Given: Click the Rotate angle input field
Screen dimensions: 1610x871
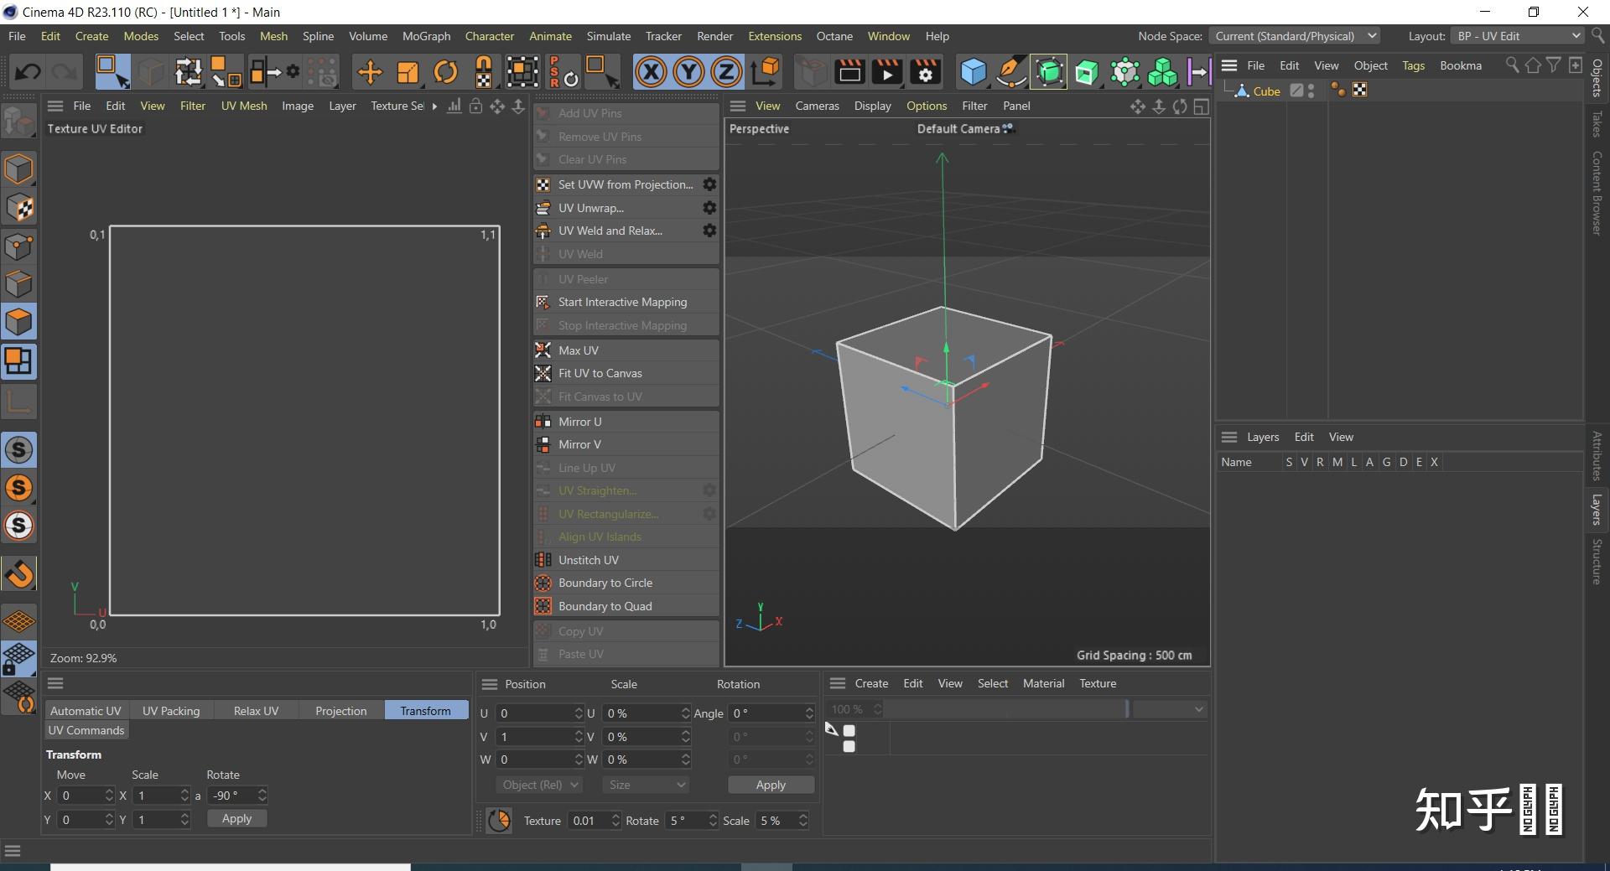Looking at the screenshot, I should tap(231, 796).
